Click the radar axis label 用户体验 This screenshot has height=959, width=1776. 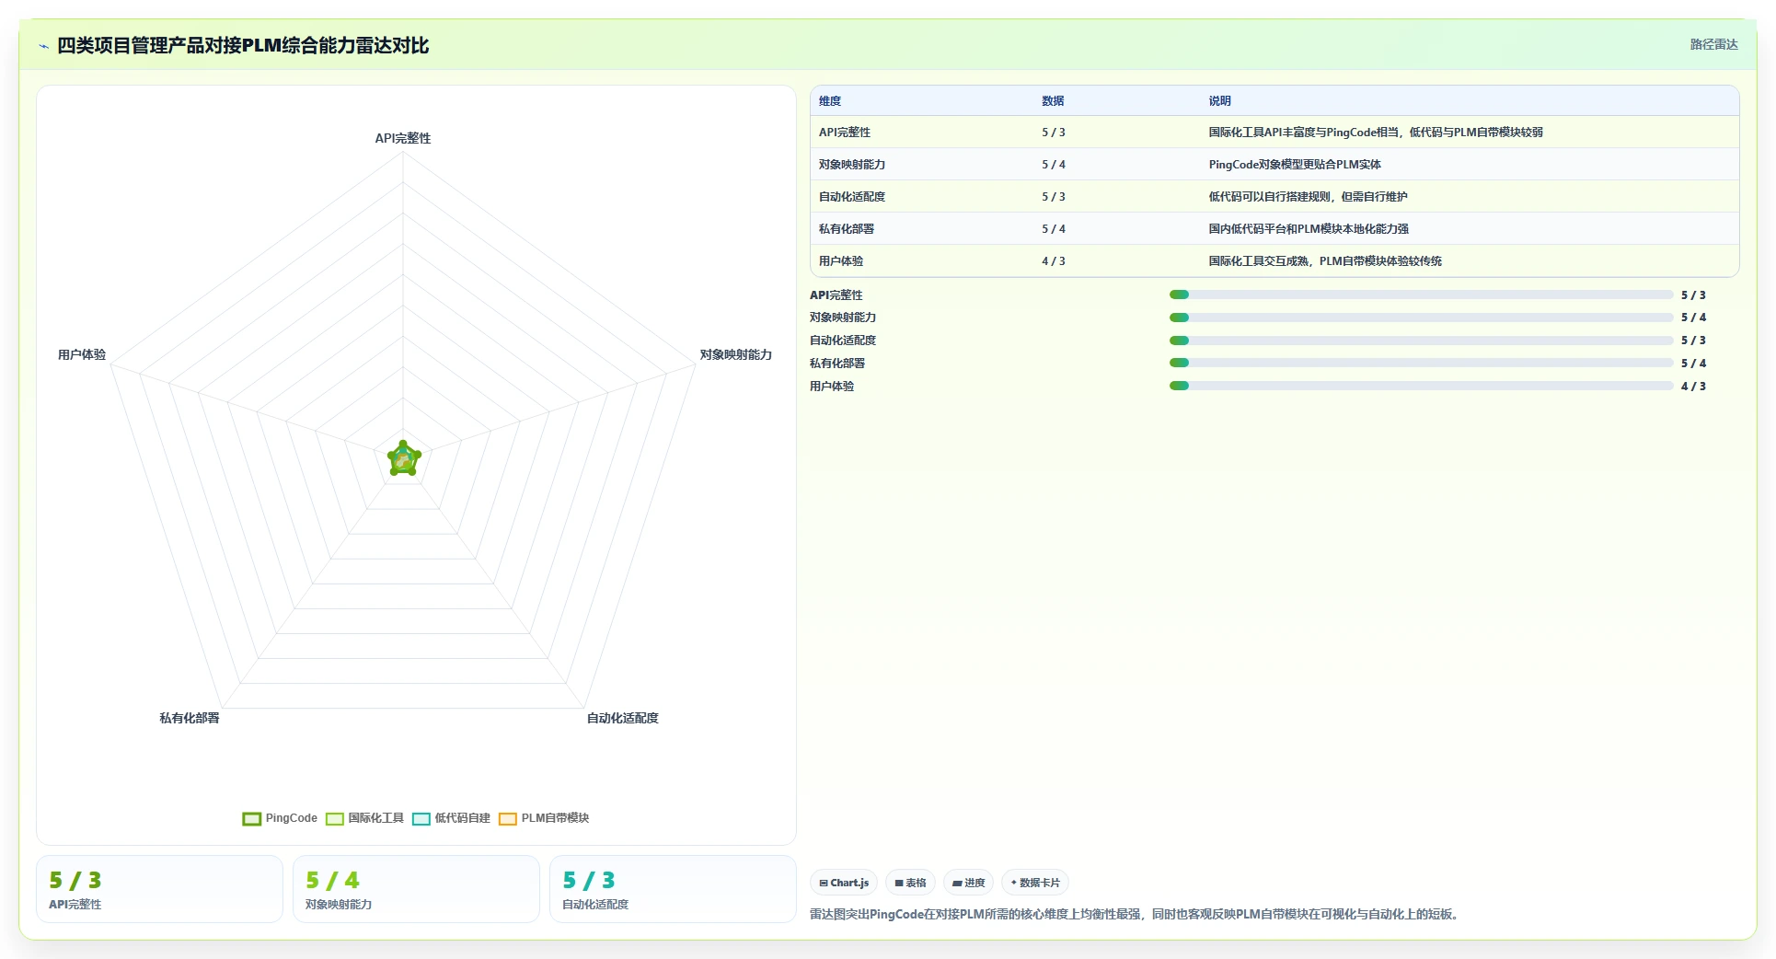[82, 354]
